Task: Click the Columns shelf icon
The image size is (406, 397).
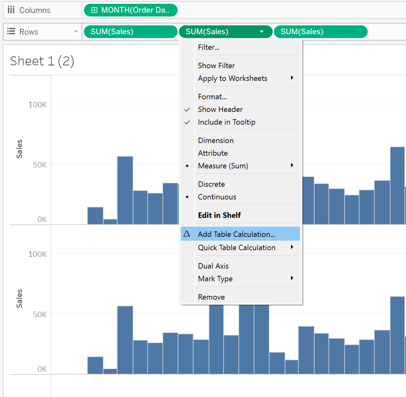Action: (11, 10)
